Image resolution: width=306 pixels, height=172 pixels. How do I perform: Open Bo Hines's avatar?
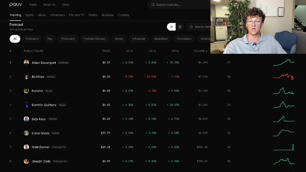pyautogui.click(x=26, y=77)
